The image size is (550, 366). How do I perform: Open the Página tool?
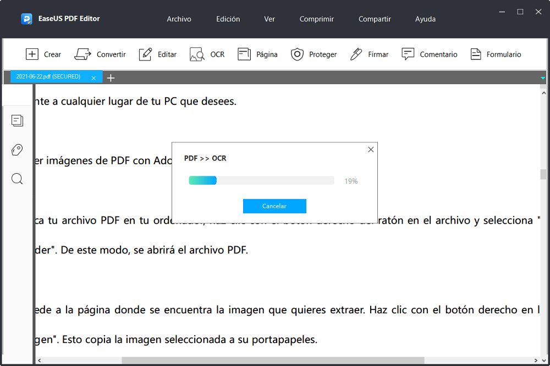(x=256, y=54)
